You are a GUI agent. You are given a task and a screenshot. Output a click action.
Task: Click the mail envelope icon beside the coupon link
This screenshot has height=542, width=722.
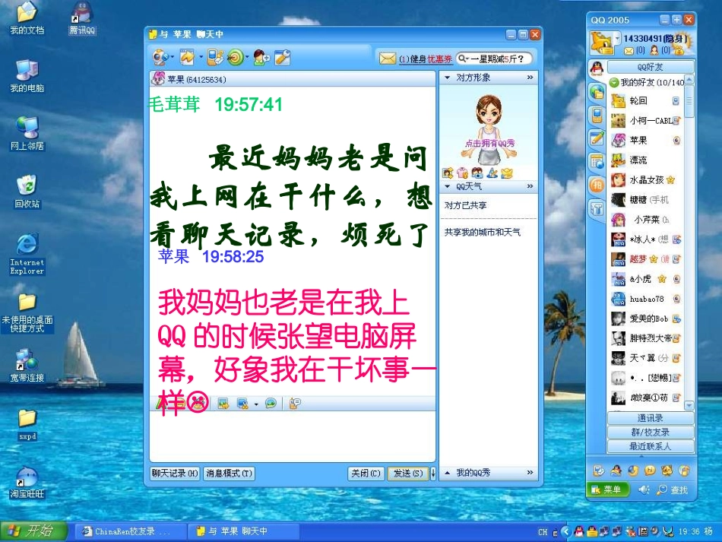pyautogui.click(x=388, y=59)
